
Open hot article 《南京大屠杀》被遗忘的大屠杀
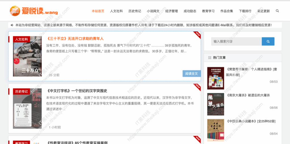[x=248, y=95]
